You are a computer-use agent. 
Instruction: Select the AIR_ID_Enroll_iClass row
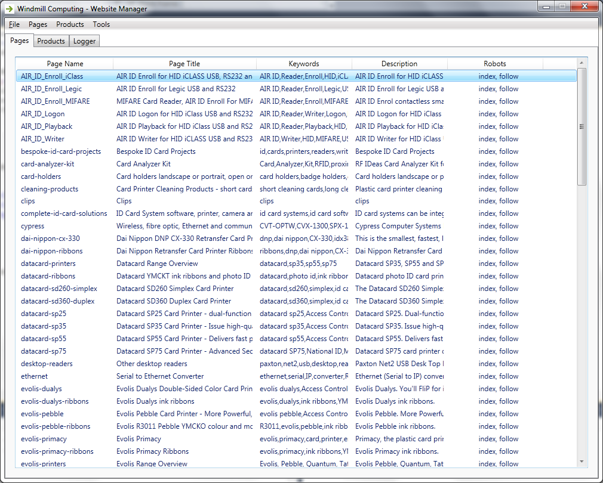[x=297, y=76]
